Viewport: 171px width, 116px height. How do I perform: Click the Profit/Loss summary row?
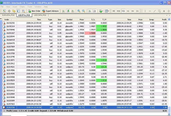[x=85, y=111]
